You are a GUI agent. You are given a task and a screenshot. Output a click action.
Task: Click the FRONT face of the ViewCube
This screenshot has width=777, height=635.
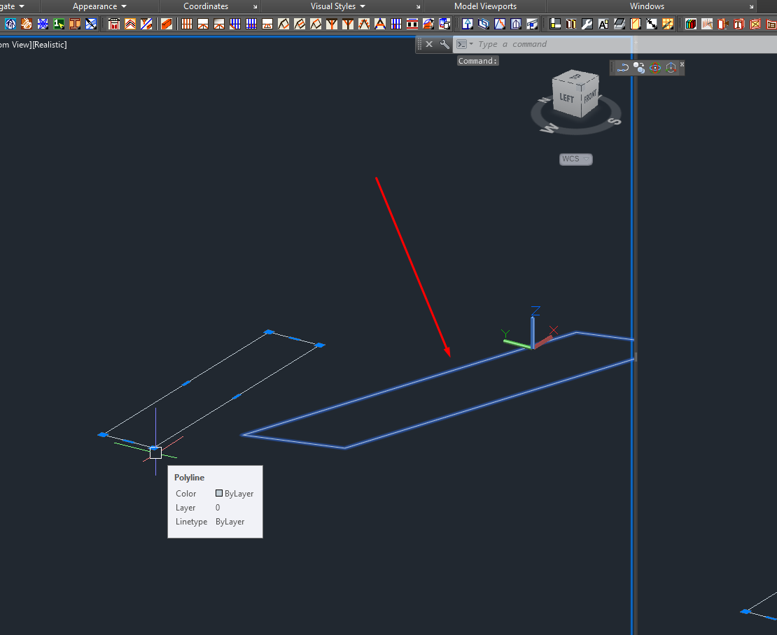pyautogui.click(x=589, y=96)
